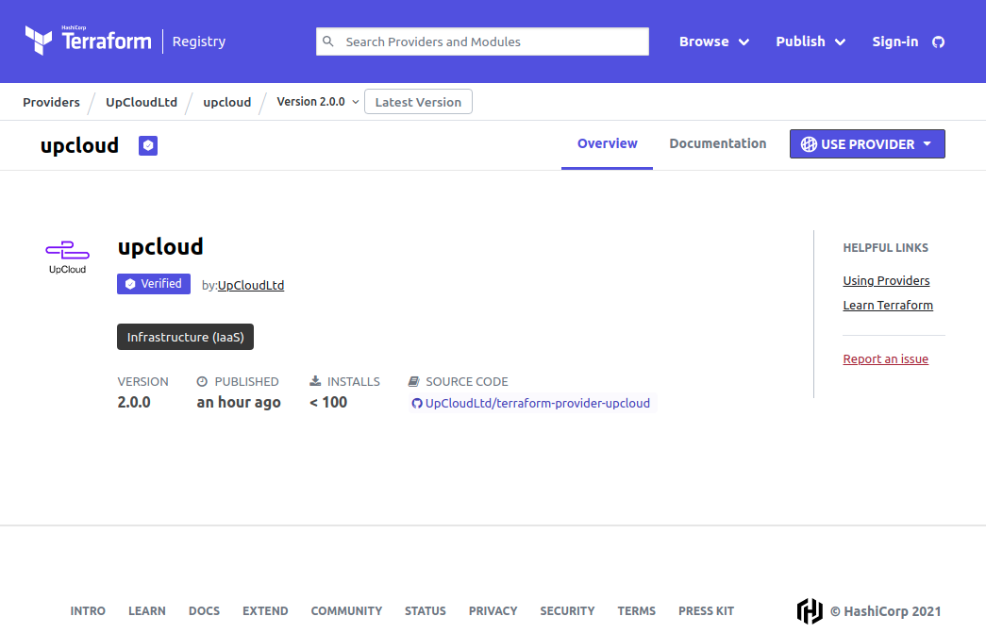
Task: Click the GitHub icon before source code link
Action: [417, 404]
